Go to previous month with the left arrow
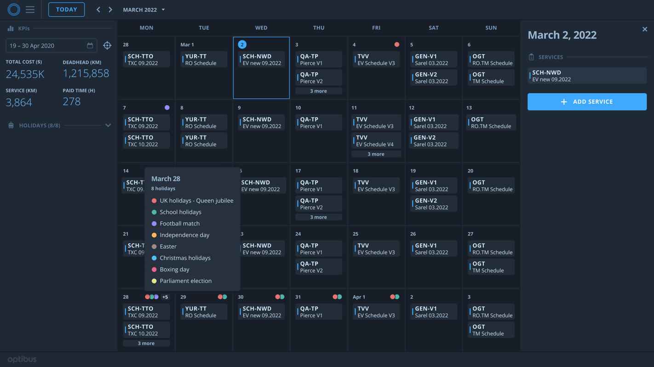Viewport: 654px width, 367px height. click(x=98, y=9)
